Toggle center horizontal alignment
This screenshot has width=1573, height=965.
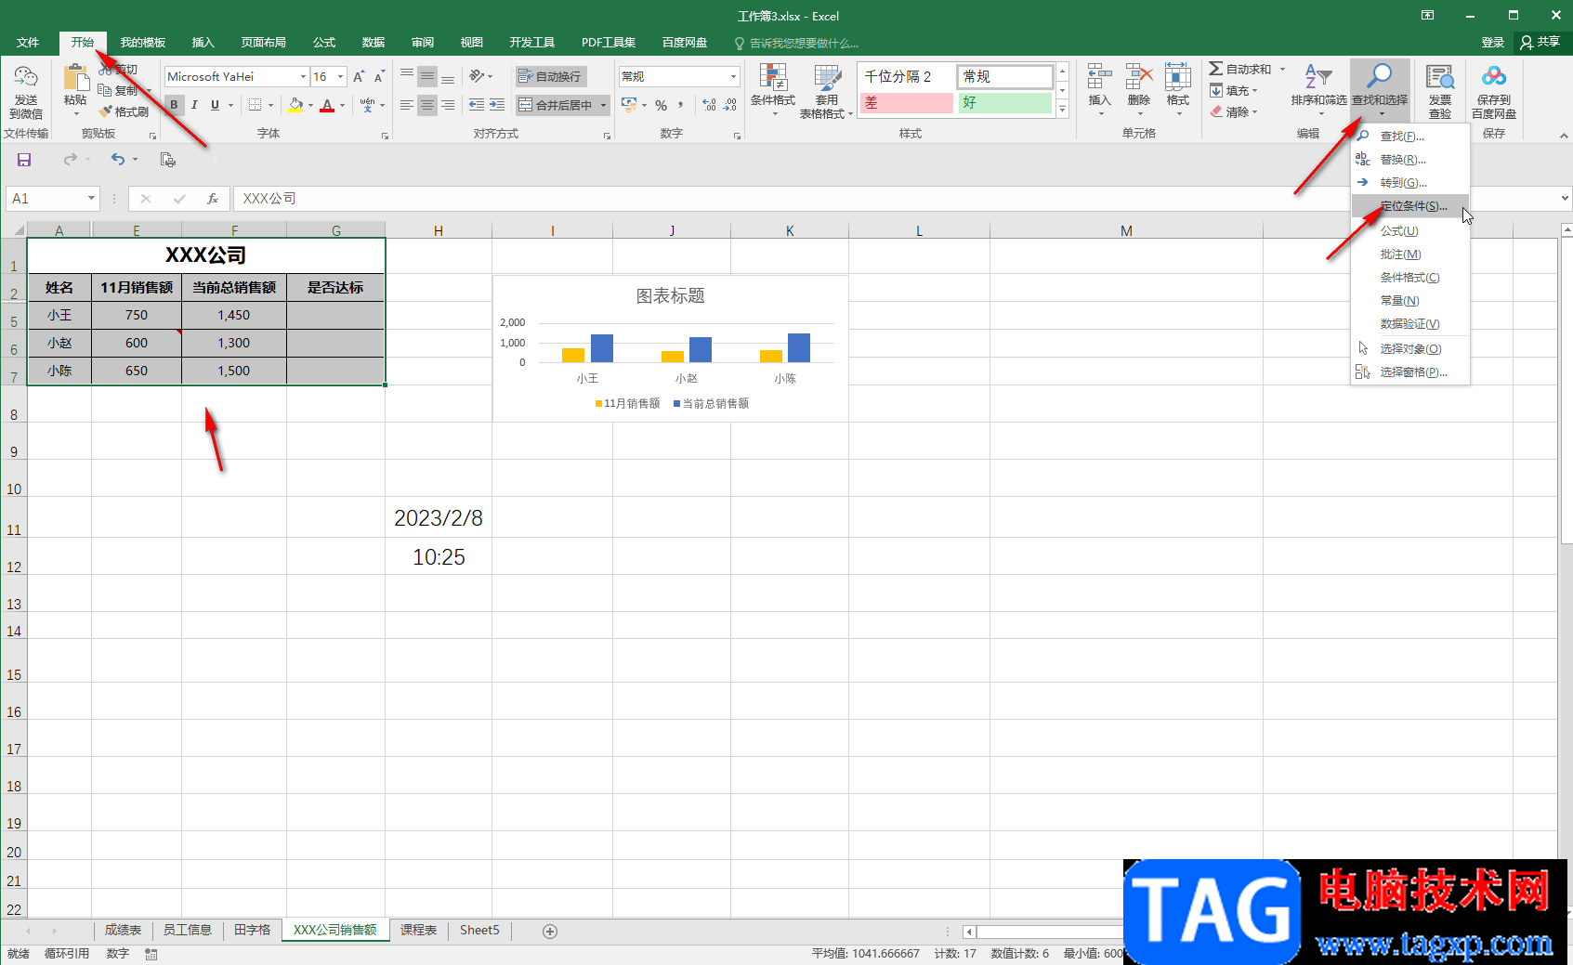click(427, 105)
